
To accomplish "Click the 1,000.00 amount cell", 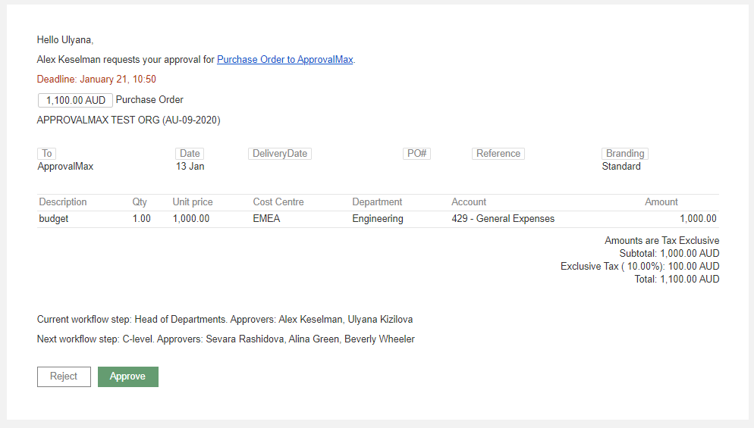I will click(698, 219).
